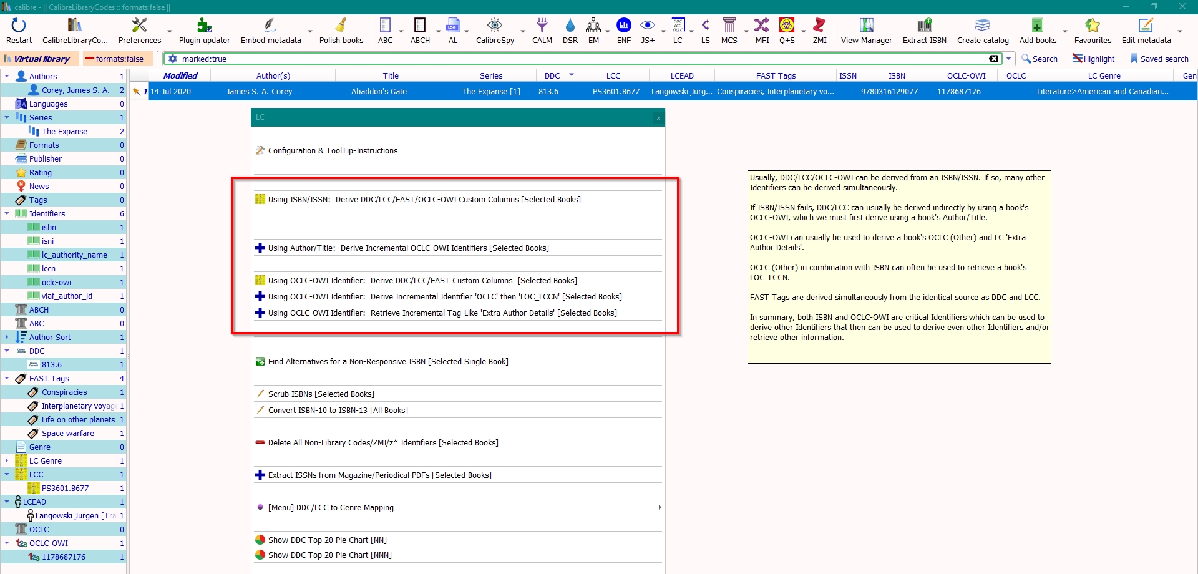The height and width of the screenshot is (574, 1198).
Task: Click the AL toolbar icon
Action: pos(453,26)
